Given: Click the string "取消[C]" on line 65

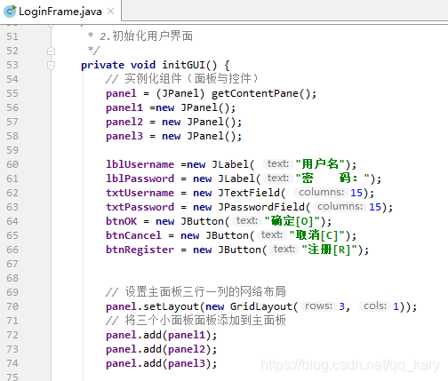Looking at the screenshot, I should click(x=317, y=235).
